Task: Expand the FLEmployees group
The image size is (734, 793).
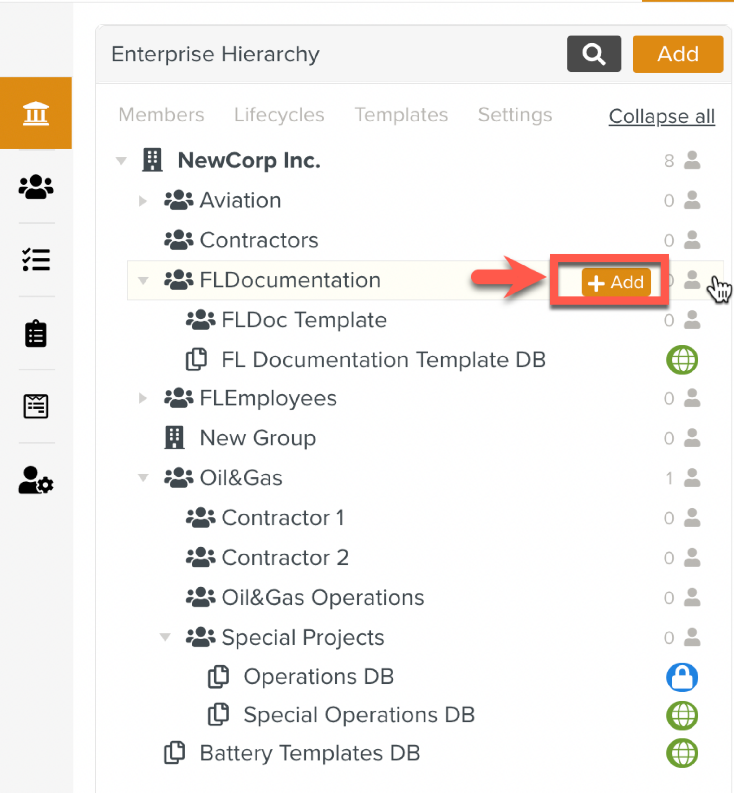Action: click(143, 398)
